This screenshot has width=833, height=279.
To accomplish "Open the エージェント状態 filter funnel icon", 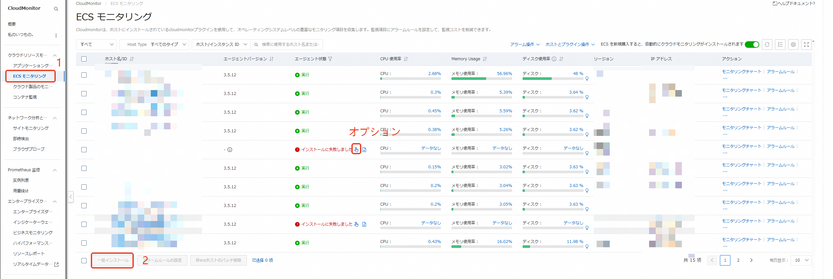I will tap(330, 59).
